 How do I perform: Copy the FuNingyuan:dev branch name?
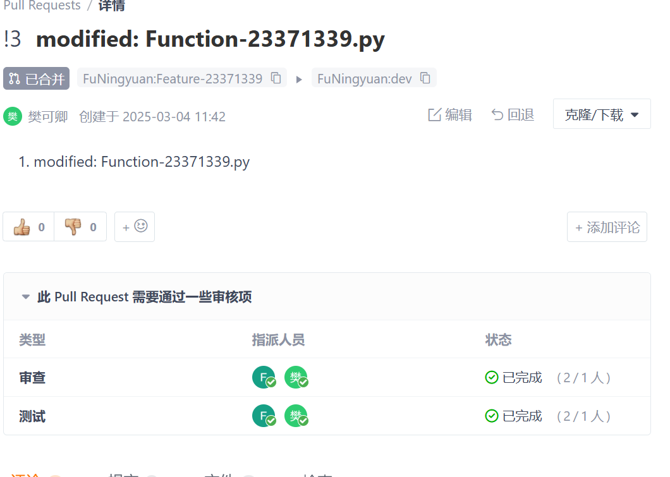[x=424, y=78]
